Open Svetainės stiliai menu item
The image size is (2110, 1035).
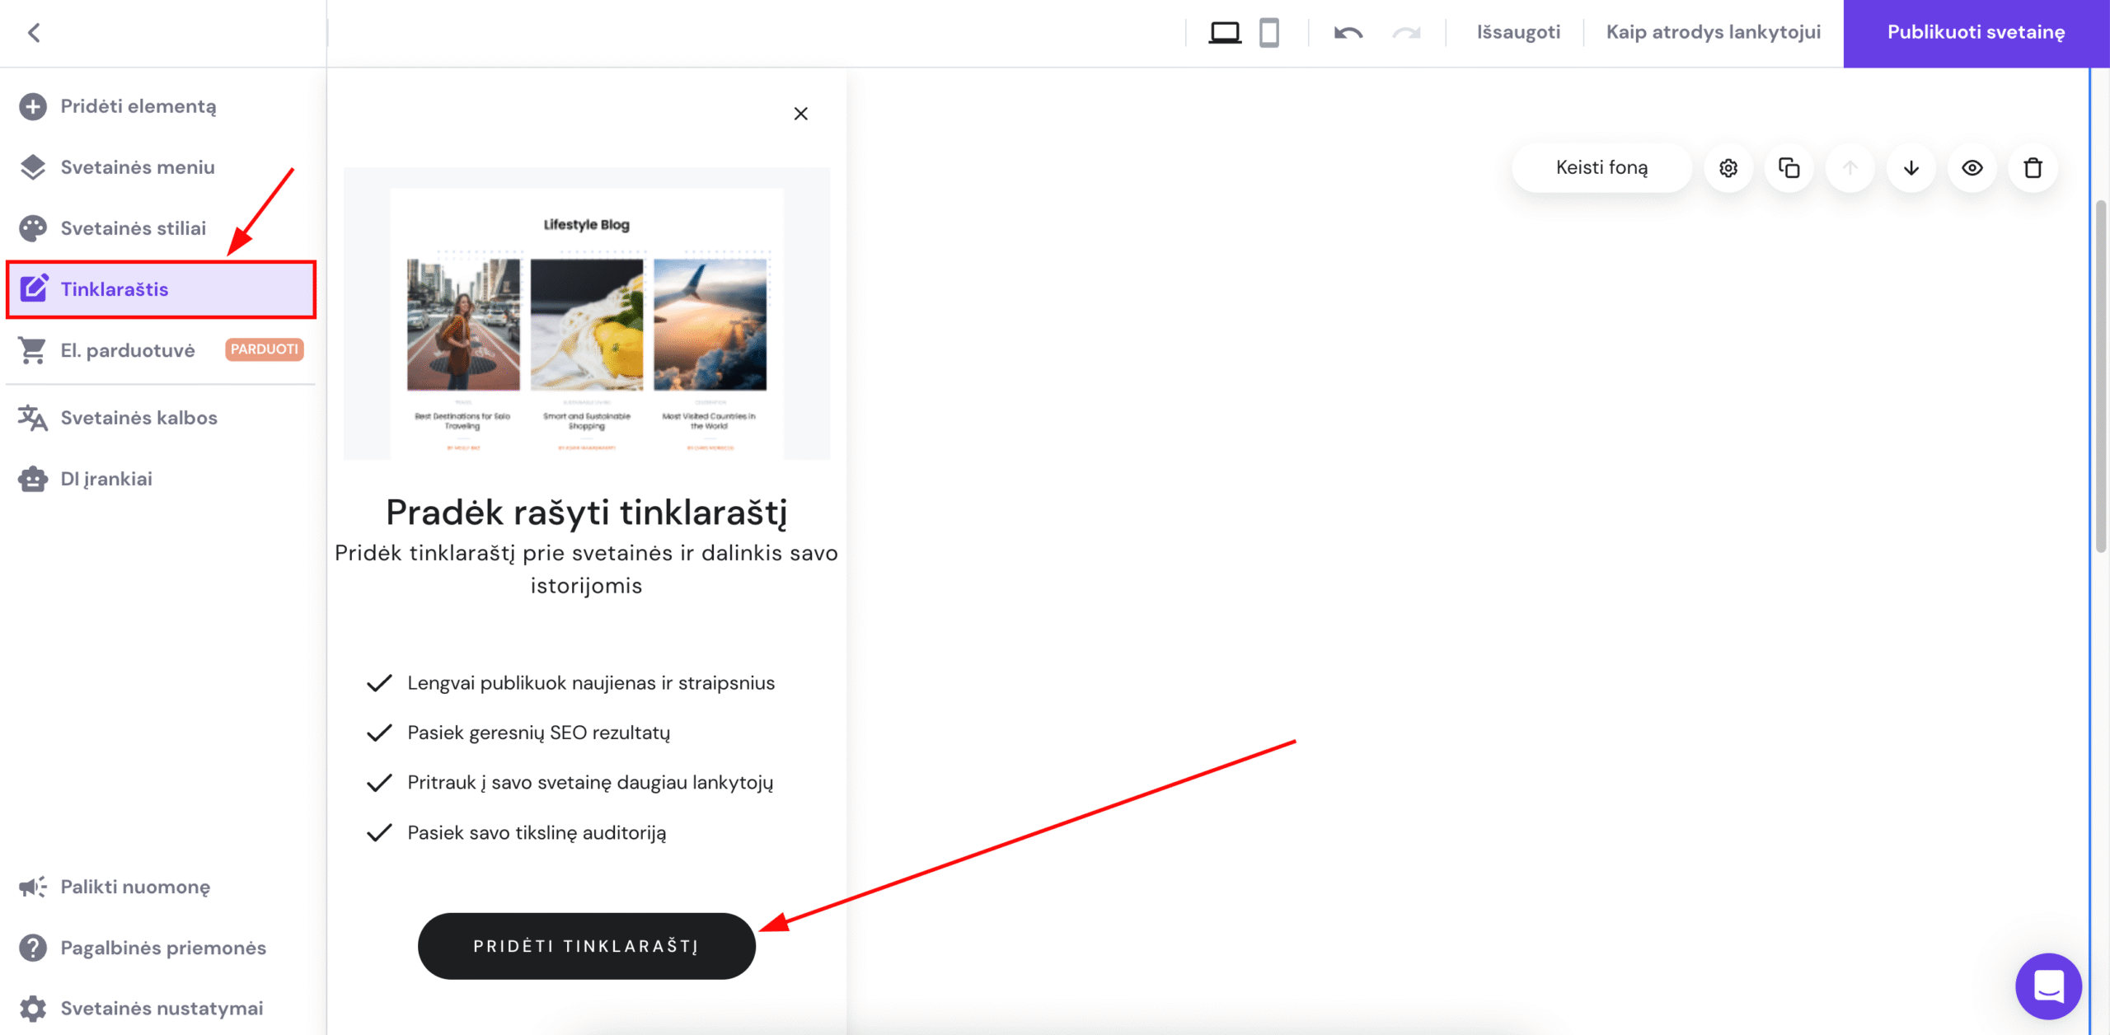tap(133, 228)
